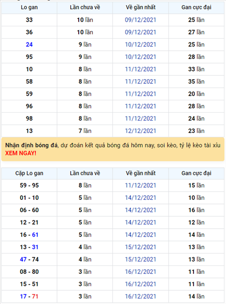Click Lo gan number 96
This screenshot has height=304, width=226.
pos(29,106)
